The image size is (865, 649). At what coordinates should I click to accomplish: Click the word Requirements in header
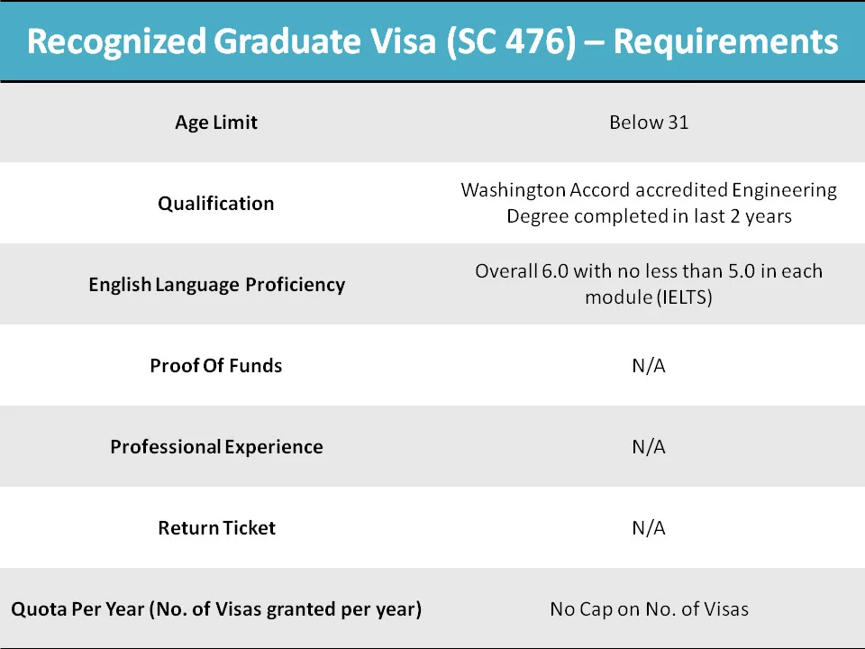coord(726,42)
